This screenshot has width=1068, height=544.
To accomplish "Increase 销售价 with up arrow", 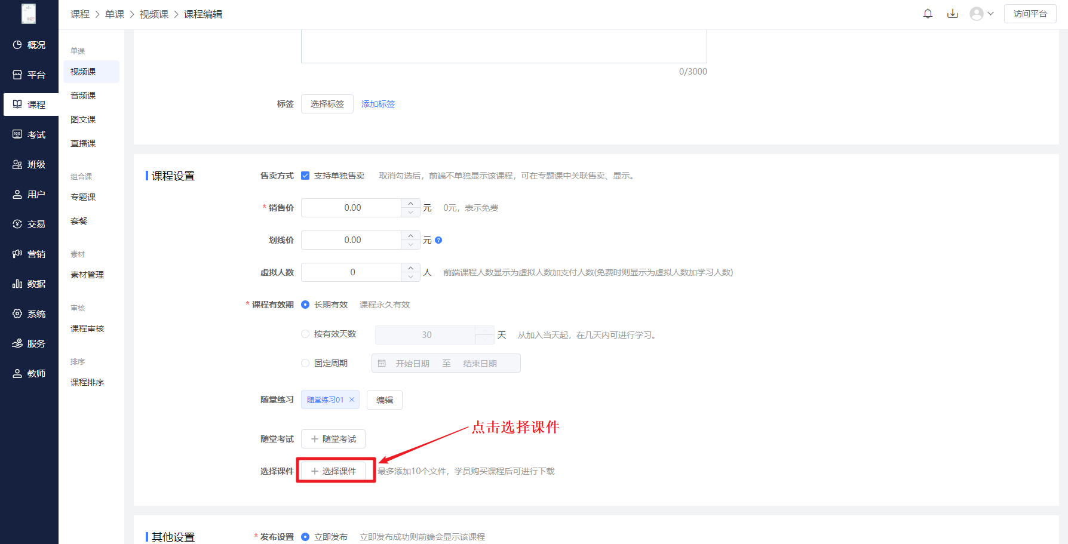I will [x=410, y=204].
